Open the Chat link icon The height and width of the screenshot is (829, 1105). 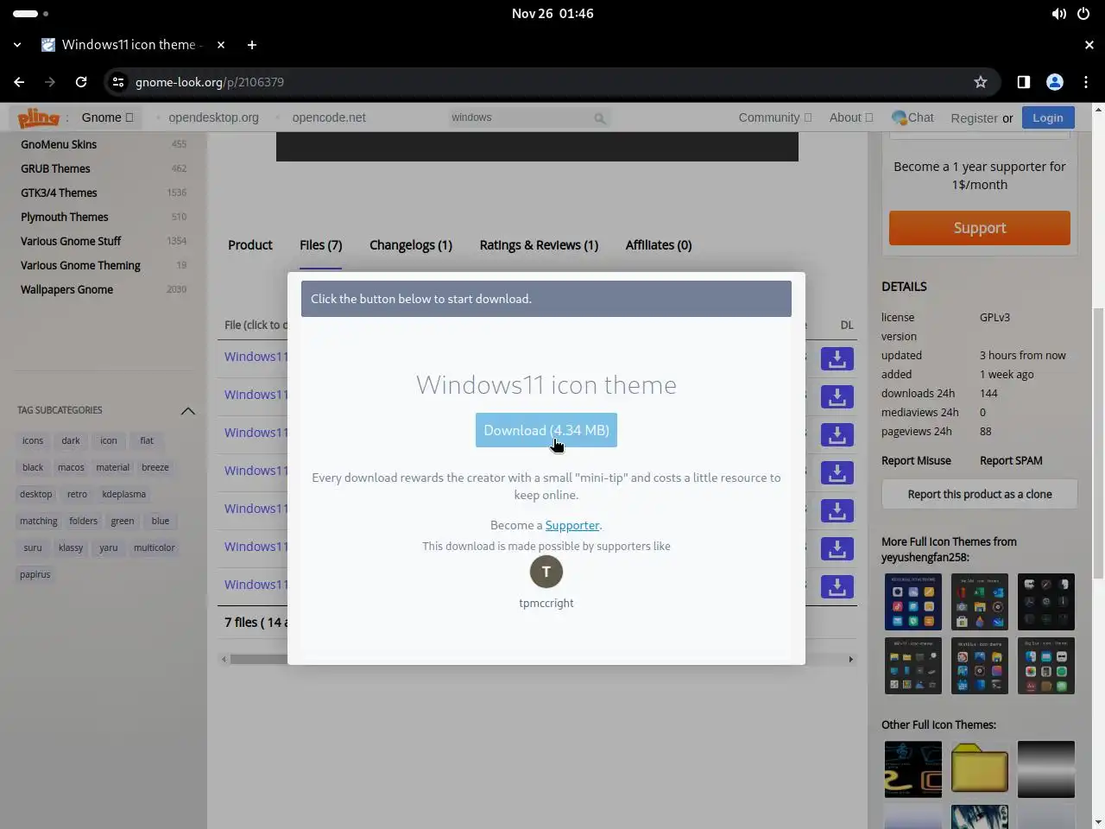pos(900,117)
